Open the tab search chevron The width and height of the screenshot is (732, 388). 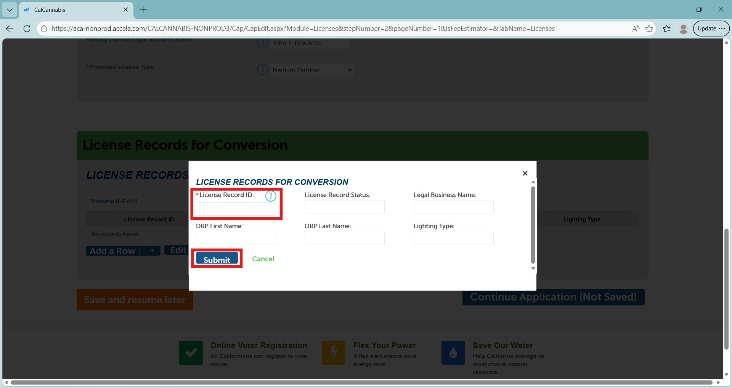pos(10,10)
